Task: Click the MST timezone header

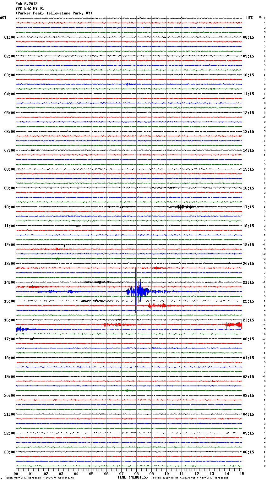Action: pyautogui.click(x=3, y=18)
